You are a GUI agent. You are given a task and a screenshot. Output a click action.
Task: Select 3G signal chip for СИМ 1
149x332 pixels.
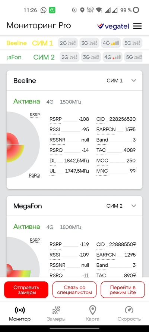89,43
